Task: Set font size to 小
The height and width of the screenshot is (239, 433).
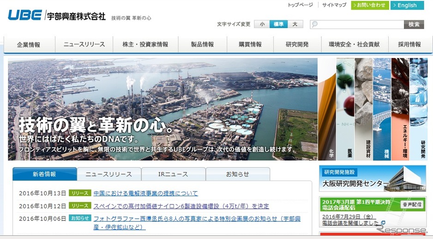Action: [x=262, y=24]
